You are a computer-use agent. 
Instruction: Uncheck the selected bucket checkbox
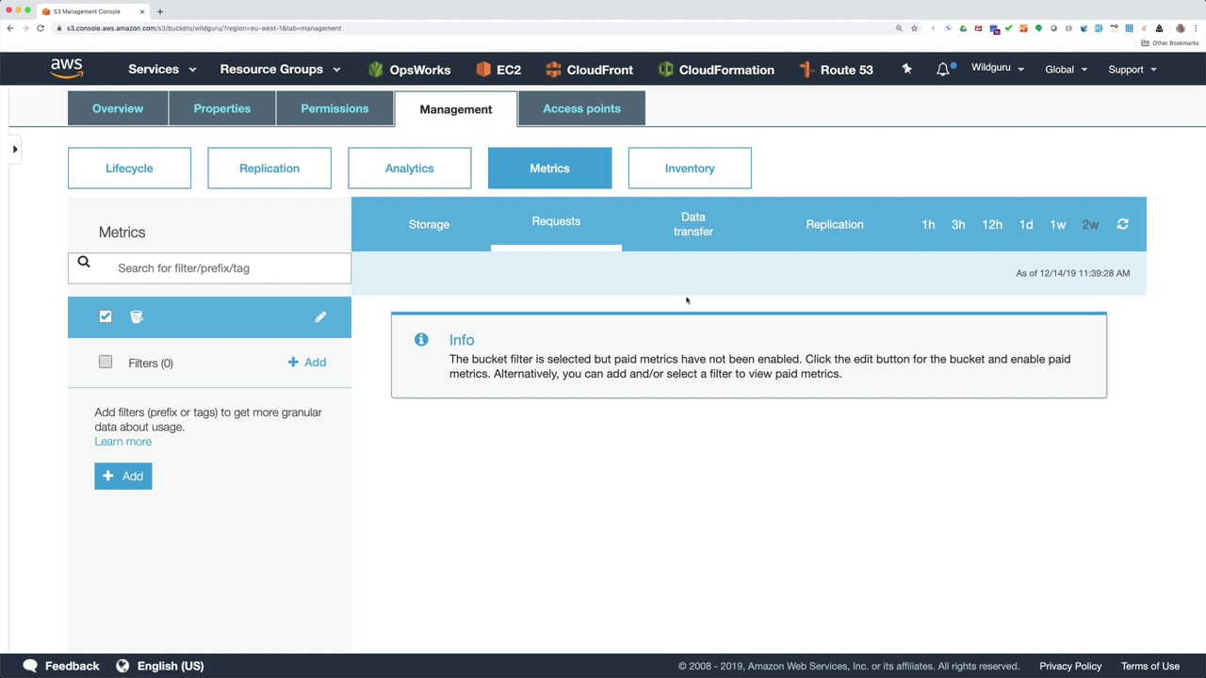(x=106, y=316)
